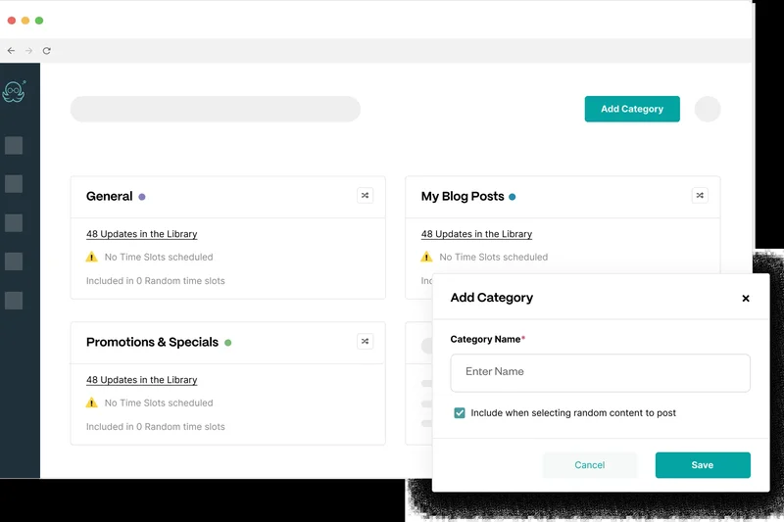This screenshot has height=522, width=784.
Task: Click the browser forward arrow
Action: click(28, 51)
